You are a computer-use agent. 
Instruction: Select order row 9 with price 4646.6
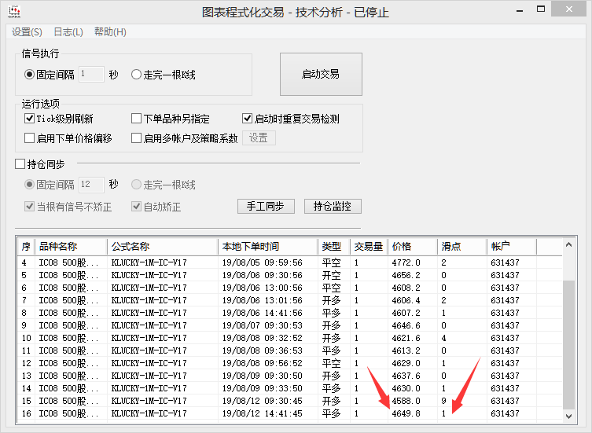click(x=290, y=325)
